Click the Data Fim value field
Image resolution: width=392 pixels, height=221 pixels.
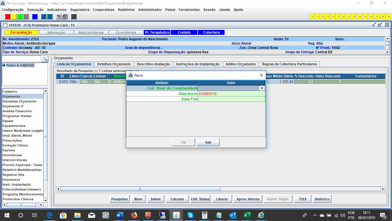[231, 99]
